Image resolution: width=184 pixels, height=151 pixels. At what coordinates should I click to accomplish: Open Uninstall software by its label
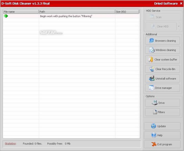(166, 79)
